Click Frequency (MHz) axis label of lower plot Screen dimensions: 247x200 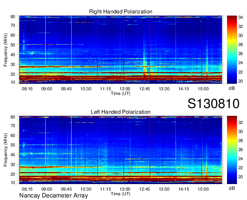click(5, 150)
